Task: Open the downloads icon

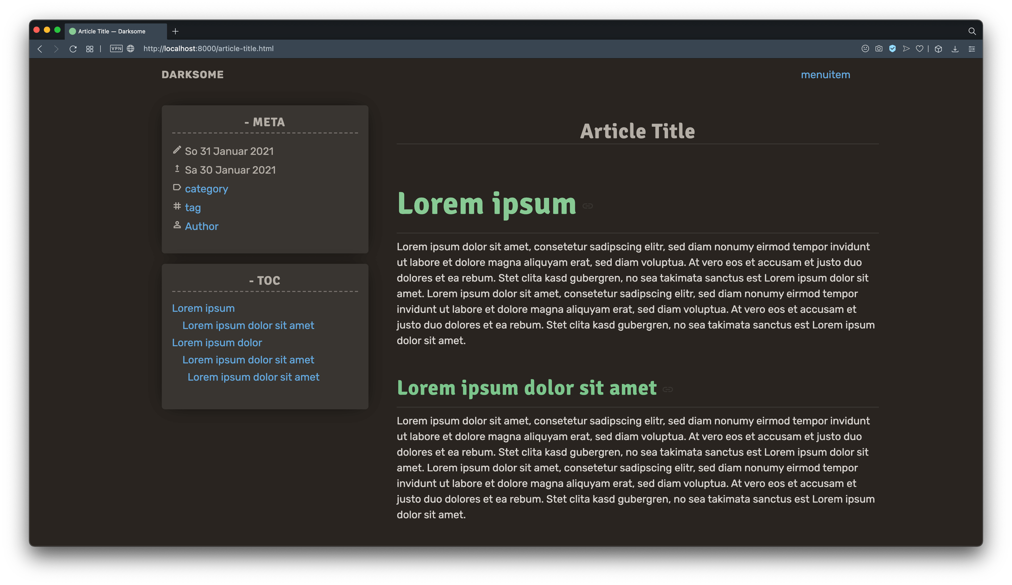Action: [955, 49]
